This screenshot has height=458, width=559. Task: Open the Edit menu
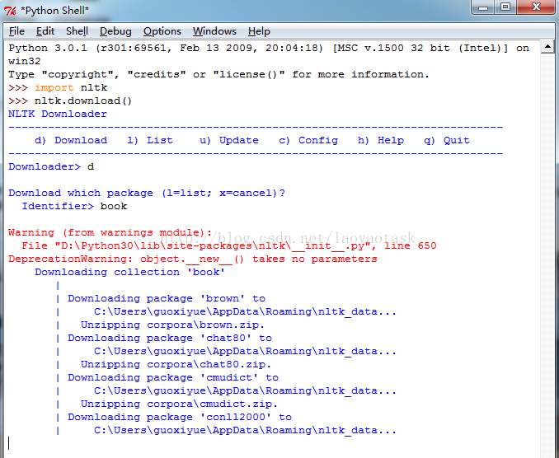coord(45,31)
